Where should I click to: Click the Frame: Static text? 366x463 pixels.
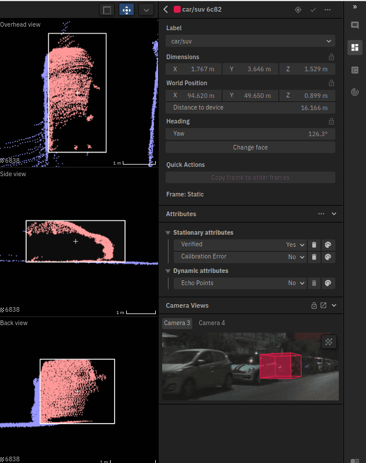pyautogui.click(x=185, y=194)
